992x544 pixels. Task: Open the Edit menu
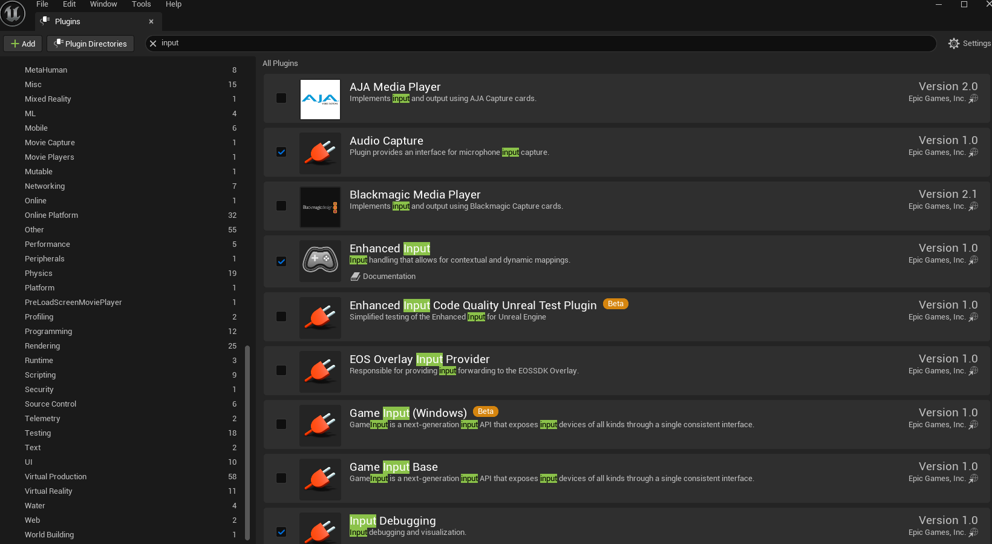click(70, 4)
